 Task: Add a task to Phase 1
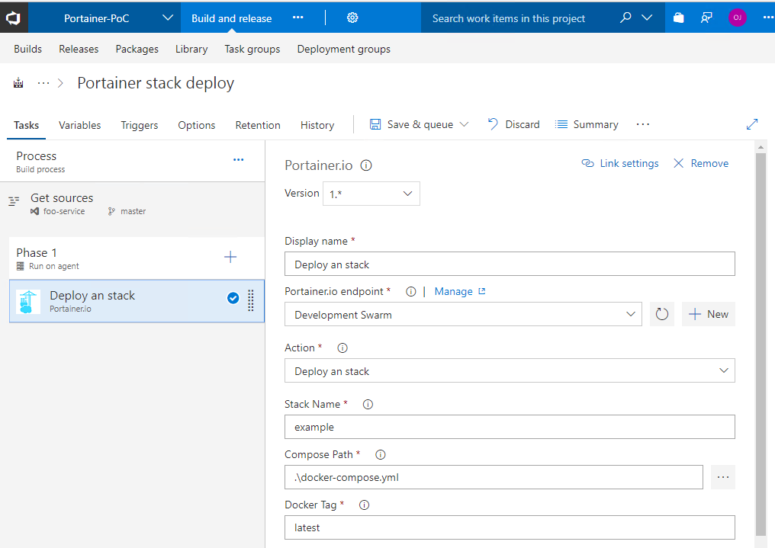[230, 257]
